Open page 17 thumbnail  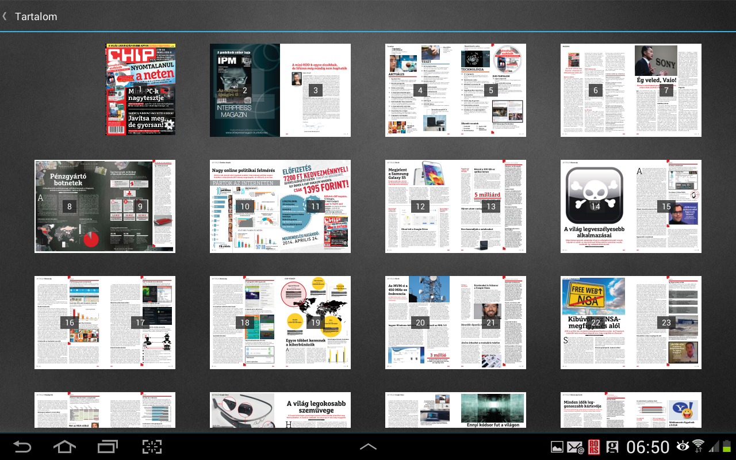[x=140, y=323]
